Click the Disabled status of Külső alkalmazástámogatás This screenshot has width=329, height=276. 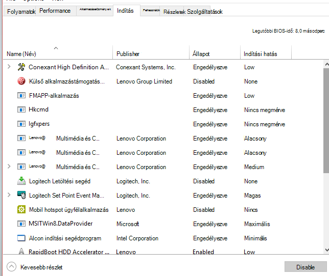[204, 81]
